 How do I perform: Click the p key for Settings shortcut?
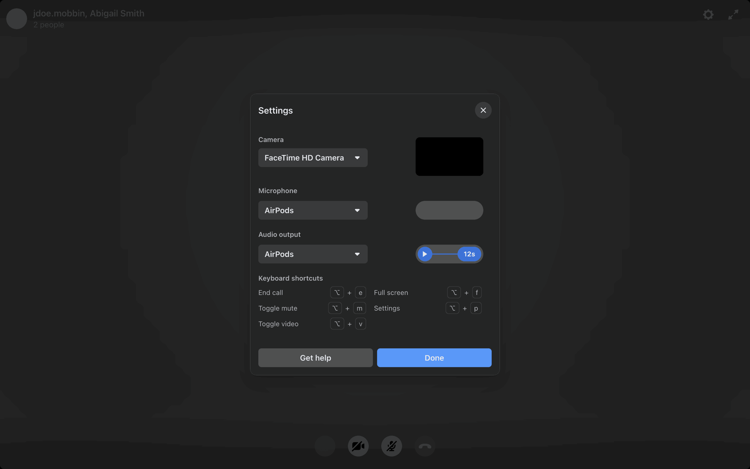pos(476,308)
